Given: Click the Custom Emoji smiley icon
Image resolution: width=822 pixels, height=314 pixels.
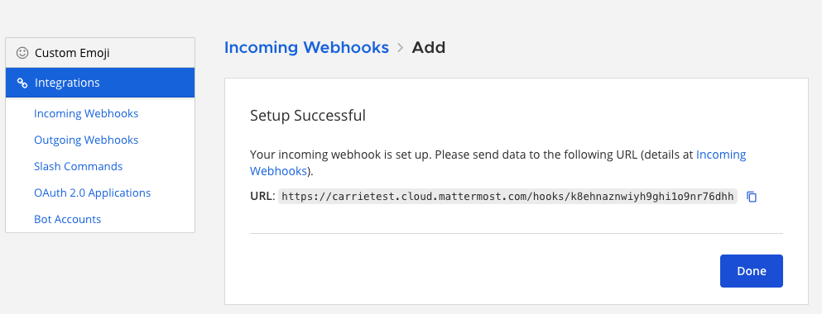Looking at the screenshot, I should 22,53.
